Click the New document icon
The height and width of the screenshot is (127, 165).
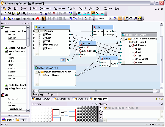point(6,13)
